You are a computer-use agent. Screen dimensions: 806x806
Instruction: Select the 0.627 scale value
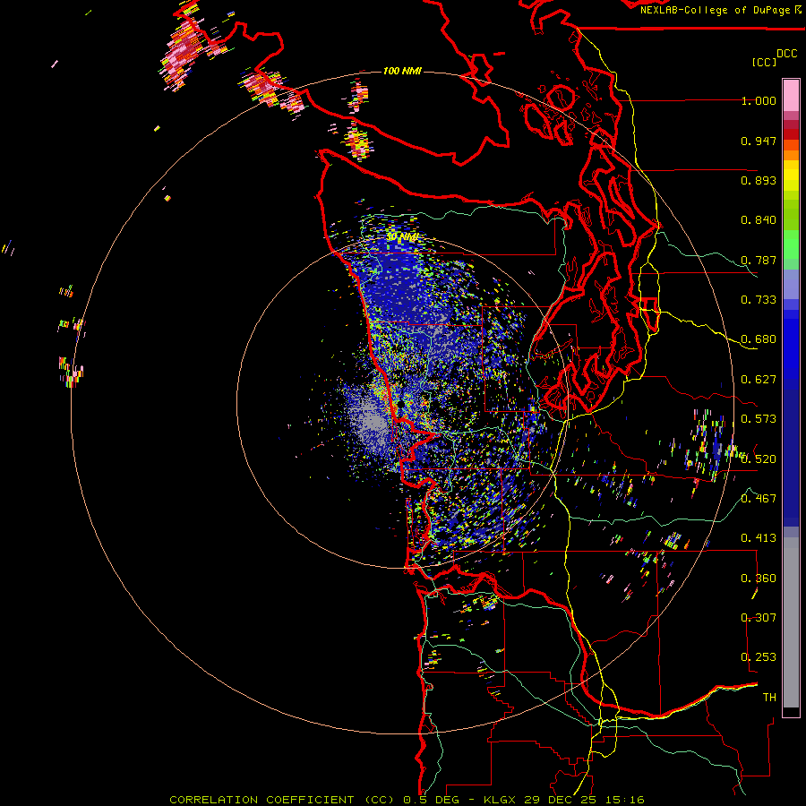point(759,380)
